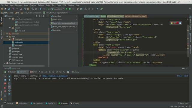Toggle Mute Breakpoints in Debug sidebar
Viewport: 192px width, 108px height.
click(x=5, y=91)
